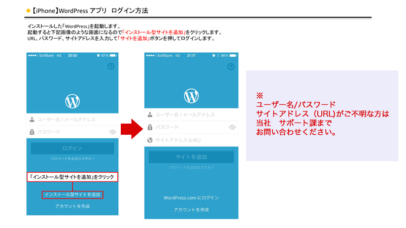Open forgot password link on left phone
Viewport: 406px width, 228px height.
[73, 159]
